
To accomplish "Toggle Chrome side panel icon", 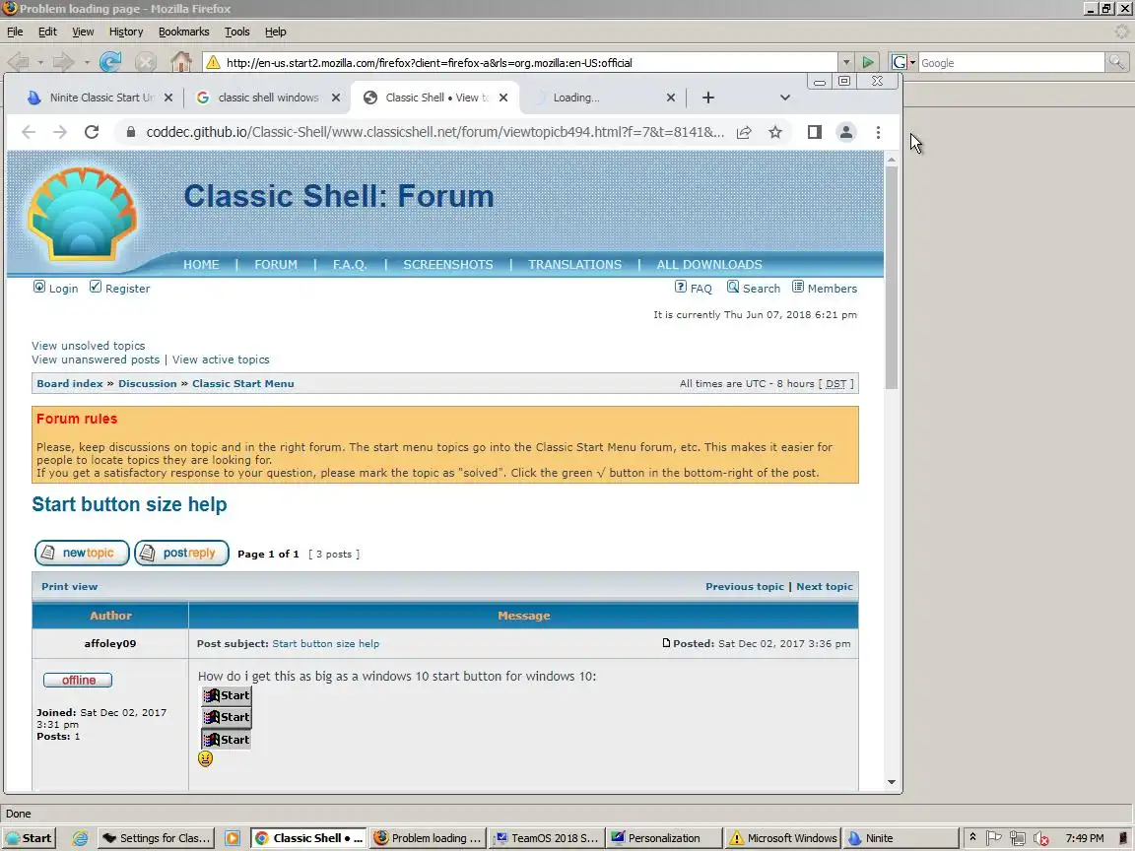I will pos(815,132).
